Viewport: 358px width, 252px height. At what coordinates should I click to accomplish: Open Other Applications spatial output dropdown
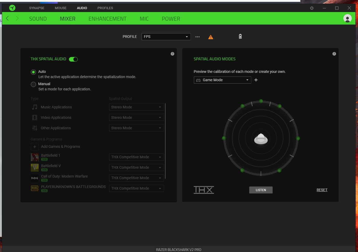click(x=136, y=128)
